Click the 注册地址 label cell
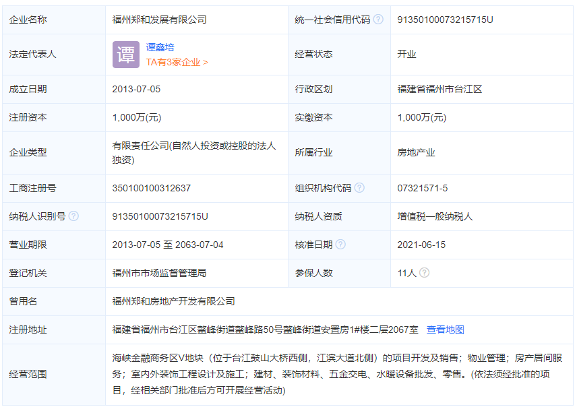The width and height of the screenshot is (577, 409). [x=54, y=329]
